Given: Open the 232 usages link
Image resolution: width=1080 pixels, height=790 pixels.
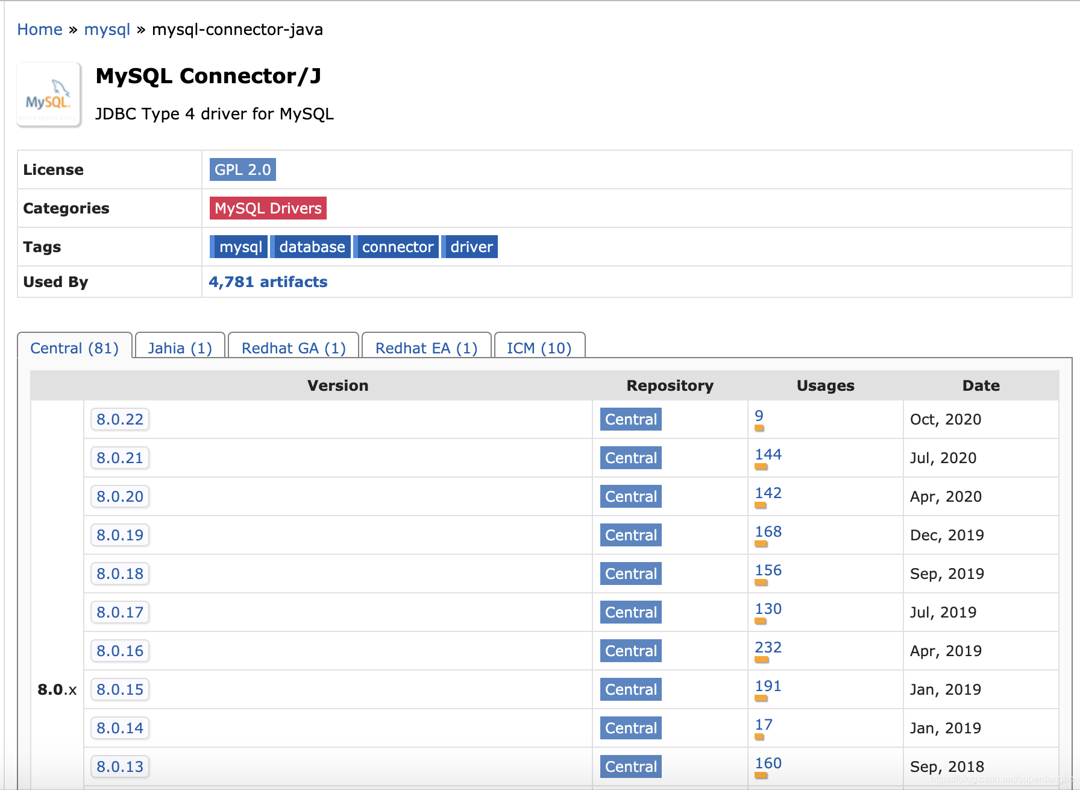Looking at the screenshot, I should click(x=768, y=647).
